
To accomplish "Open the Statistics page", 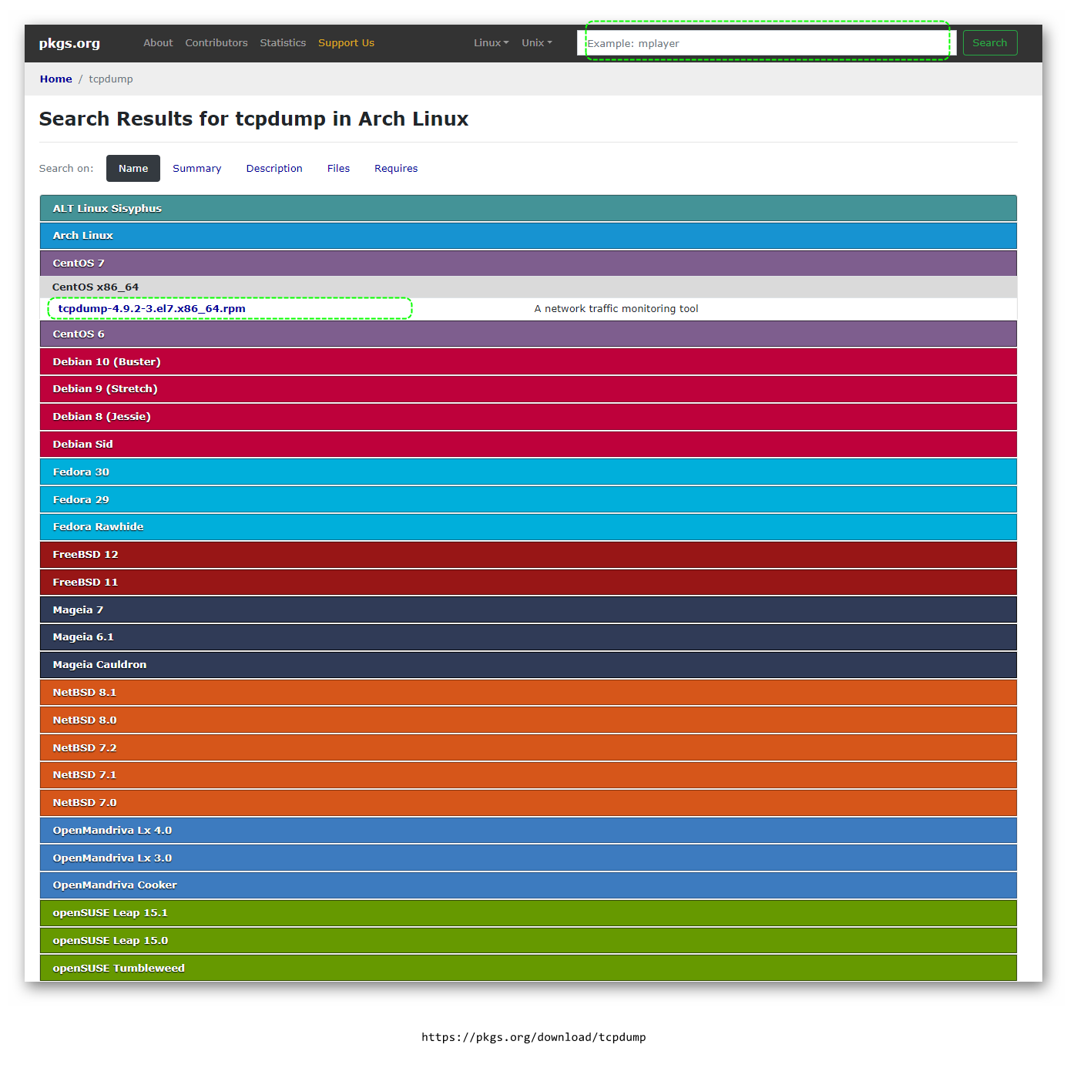I will pyautogui.click(x=283, y=43).
